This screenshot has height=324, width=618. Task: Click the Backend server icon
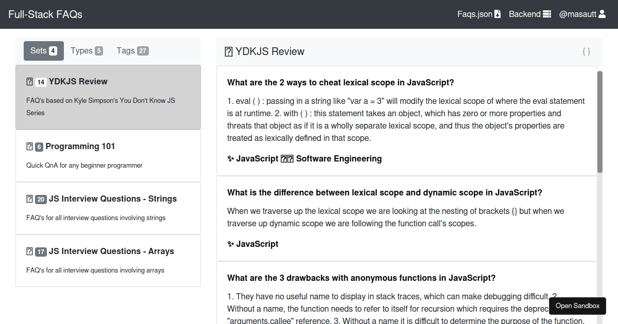(x=547, y=14)
